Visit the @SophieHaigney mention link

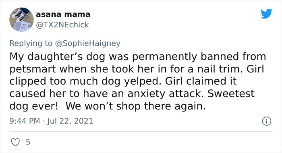[x=87, y=43]
